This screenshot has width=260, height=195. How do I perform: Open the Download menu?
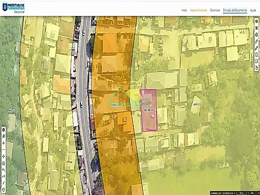point(215,10)
